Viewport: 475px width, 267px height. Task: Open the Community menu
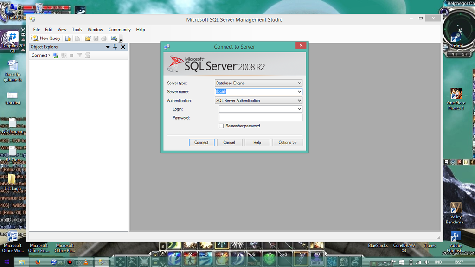pos(119,29)
